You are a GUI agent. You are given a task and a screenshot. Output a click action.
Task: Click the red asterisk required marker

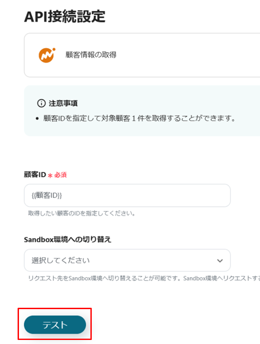pos(50,175)
